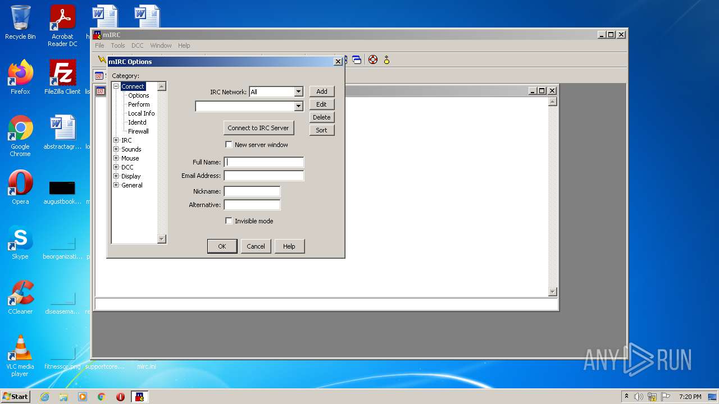Click Add server button
Image resolution: width=719 pixels, height=404 pixels.
(322, 91)
